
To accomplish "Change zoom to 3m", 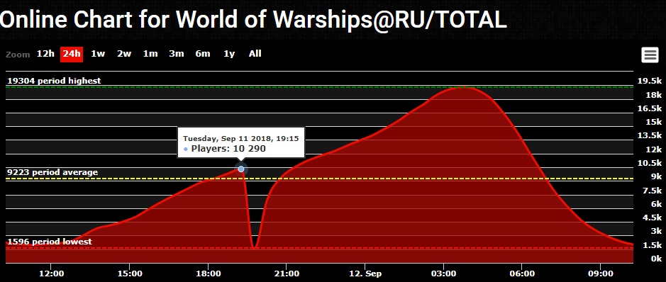I will click(x=177, y=54).
